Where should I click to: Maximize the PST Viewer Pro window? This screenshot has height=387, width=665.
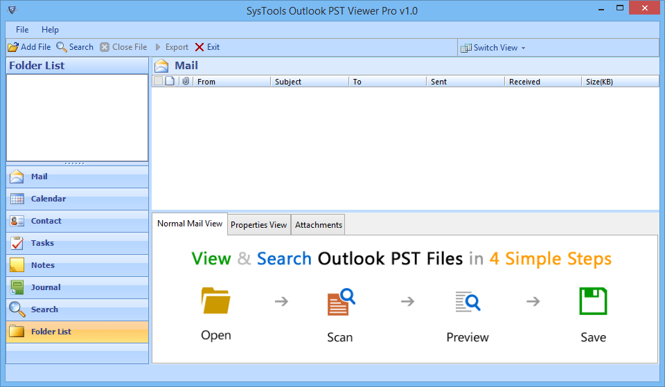click(x=620, y=8)
